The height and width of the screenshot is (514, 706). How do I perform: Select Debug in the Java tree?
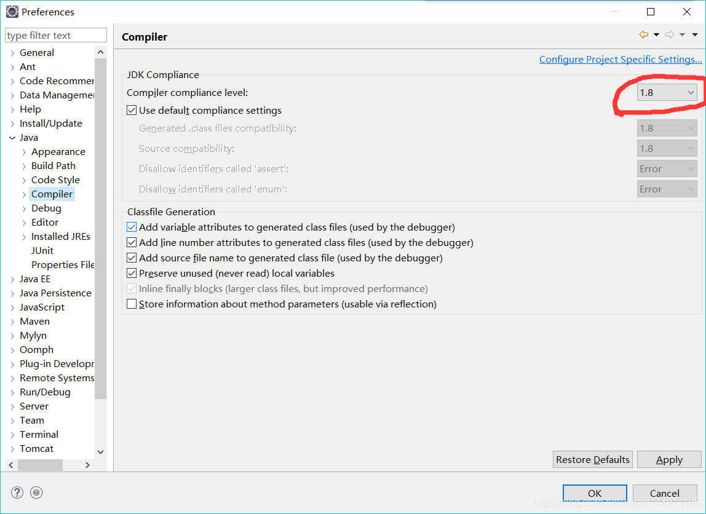(x=46, y=208)
